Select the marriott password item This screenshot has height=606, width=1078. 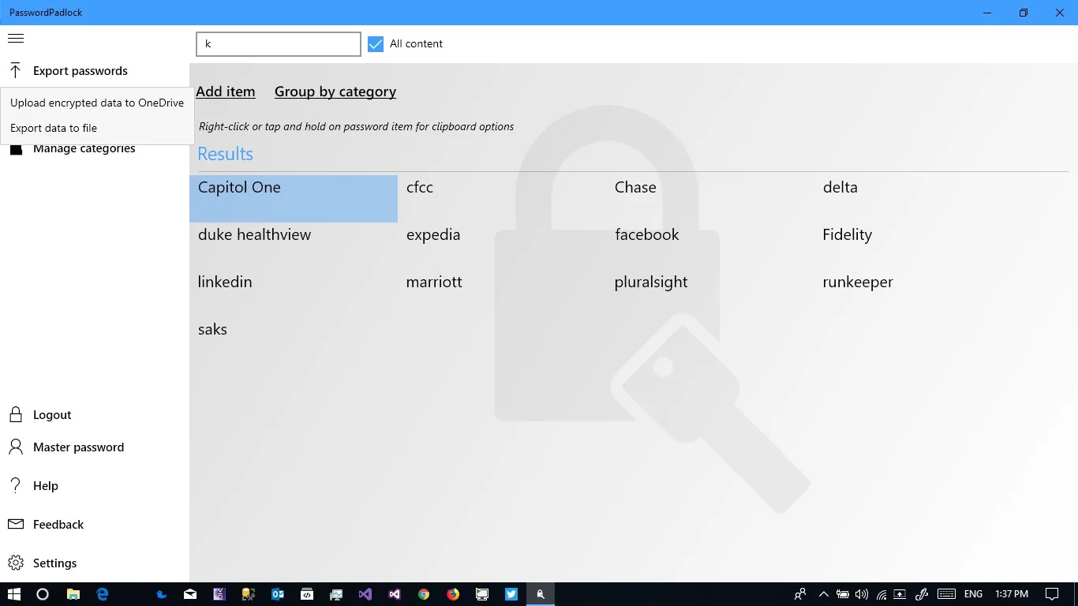[x=502, y=294]
